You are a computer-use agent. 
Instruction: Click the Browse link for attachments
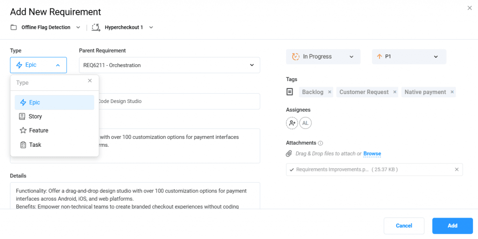point(372,154)
